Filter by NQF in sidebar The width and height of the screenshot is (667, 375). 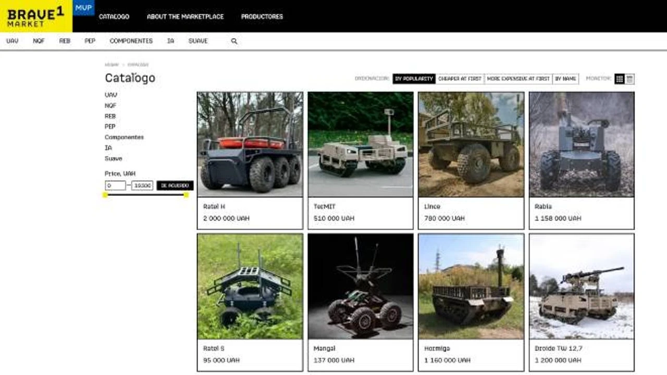[x=110, y=106]
